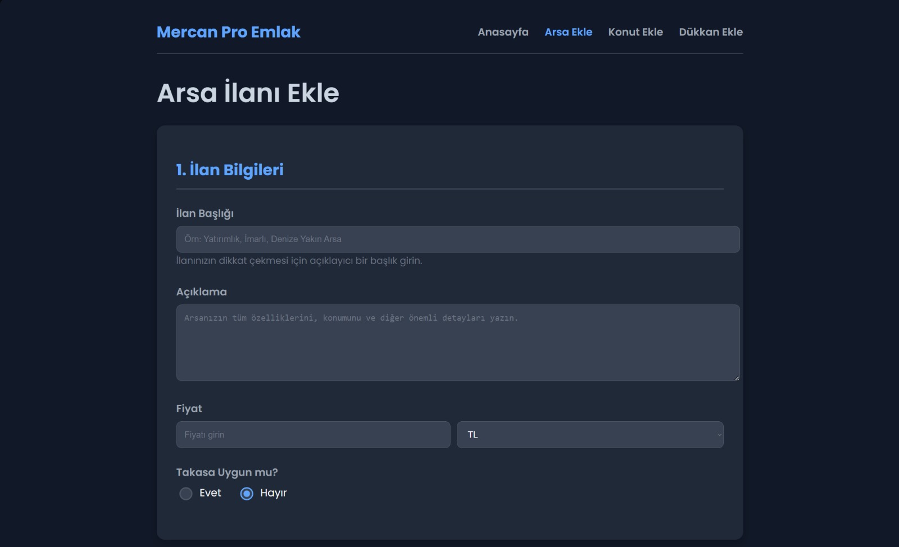Click the Açıklama field label
Viewport: 899px width, 547px height.
[x=201, y=292]
